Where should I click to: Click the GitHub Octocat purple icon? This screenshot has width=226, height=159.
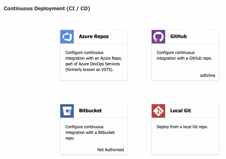coord(158,37)
